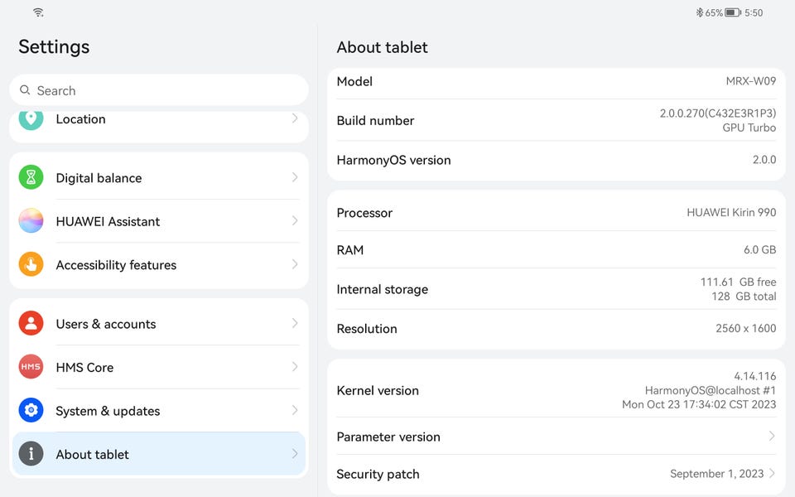The height and width of the screenshot is (497, 795).
Task: Tap the Kernel version label
Action: pos(378,390)
